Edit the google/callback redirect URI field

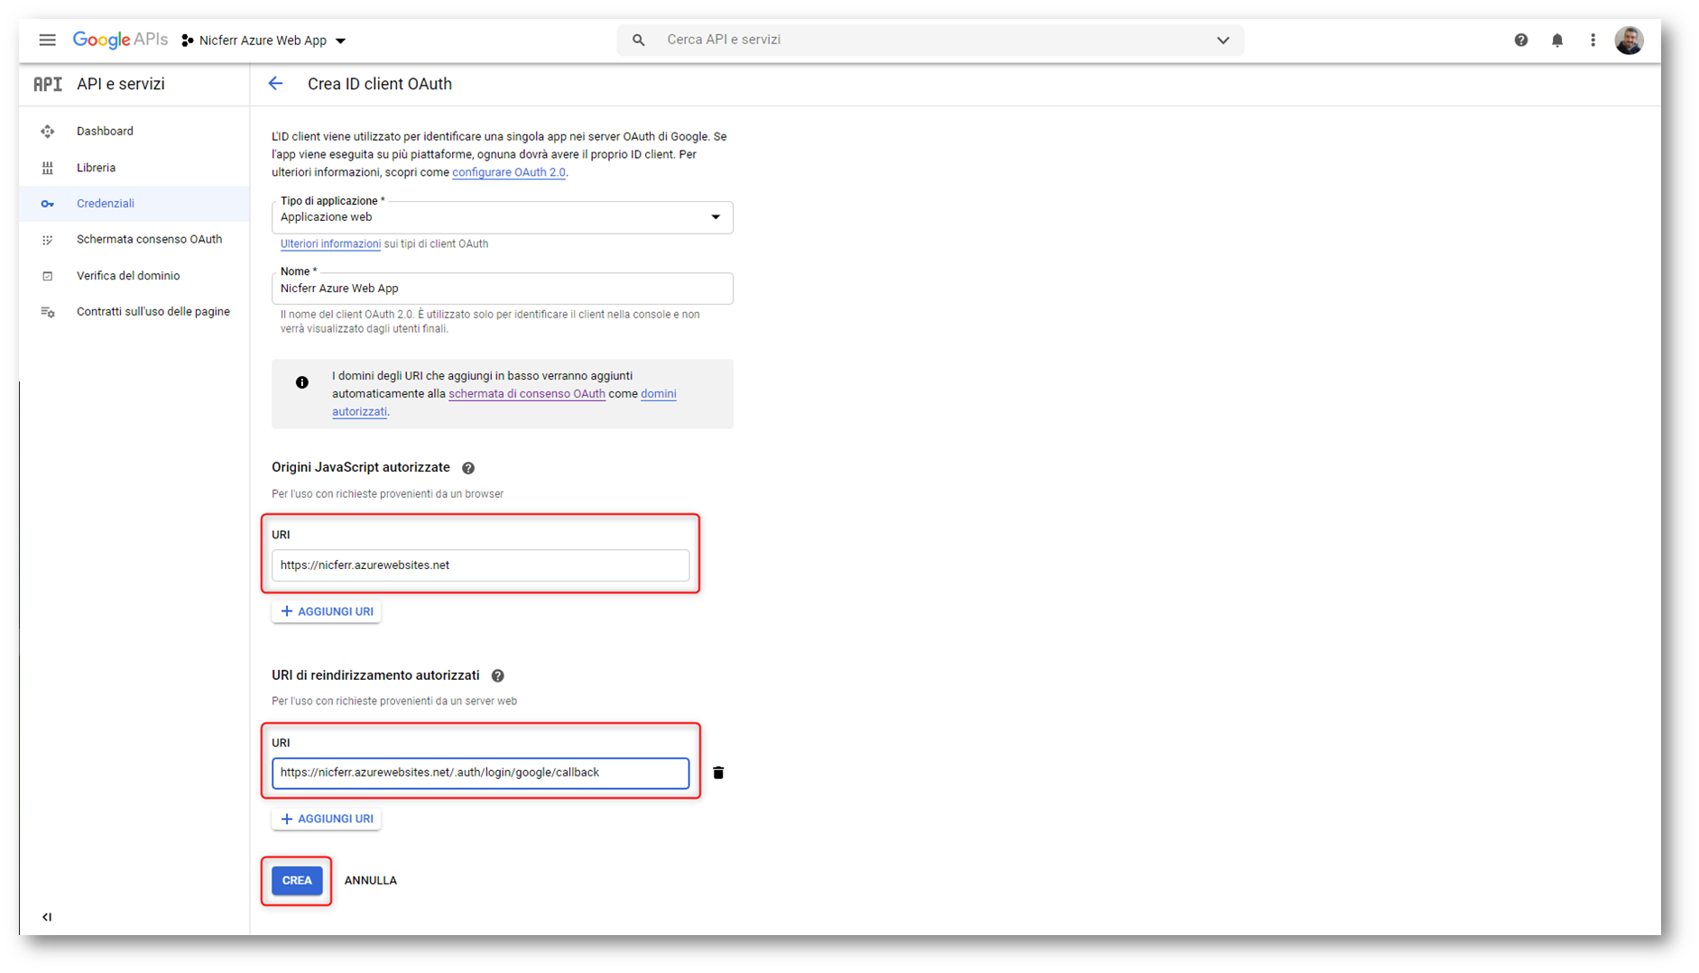(x=481, y=773)
